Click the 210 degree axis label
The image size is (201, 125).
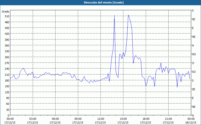tap(7, 74)
